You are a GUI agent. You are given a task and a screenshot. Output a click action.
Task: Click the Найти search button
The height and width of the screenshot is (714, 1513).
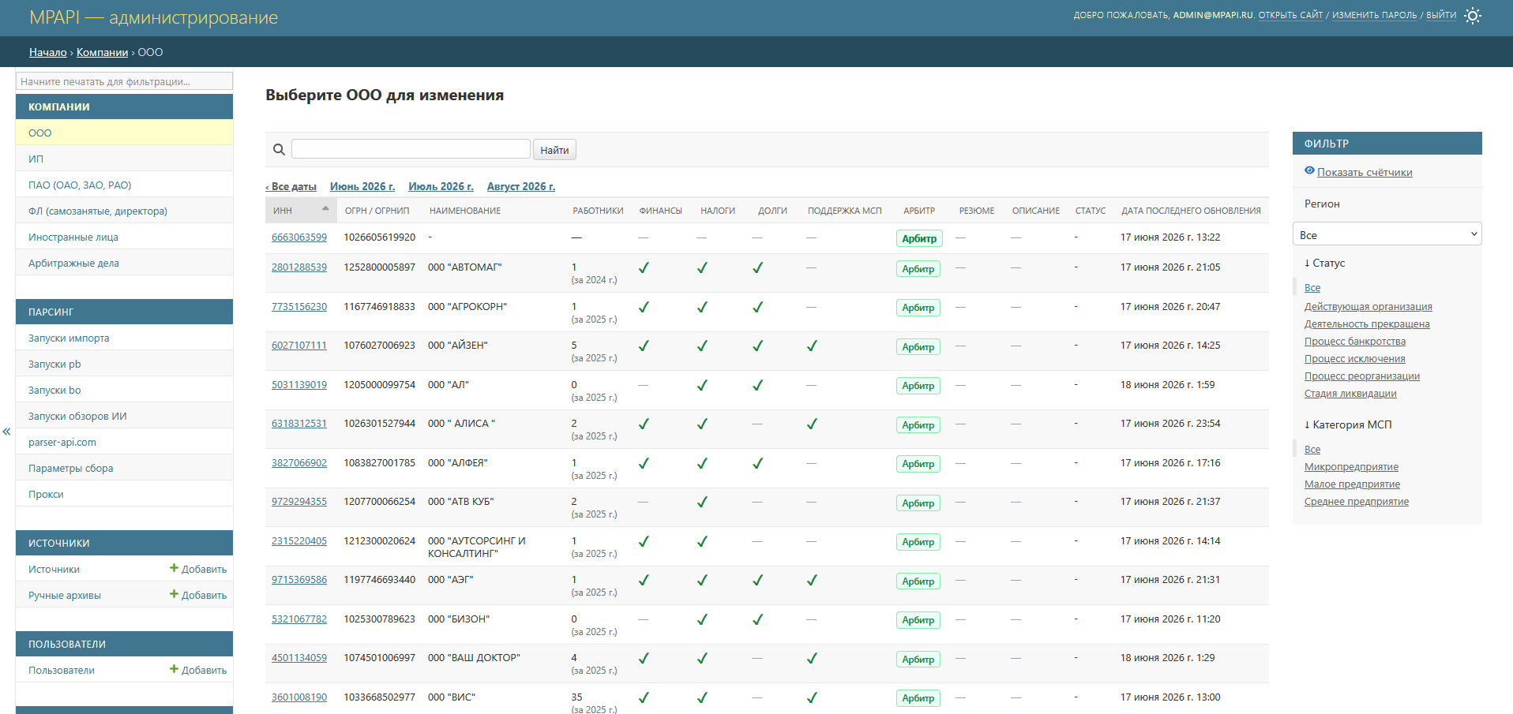554,150
